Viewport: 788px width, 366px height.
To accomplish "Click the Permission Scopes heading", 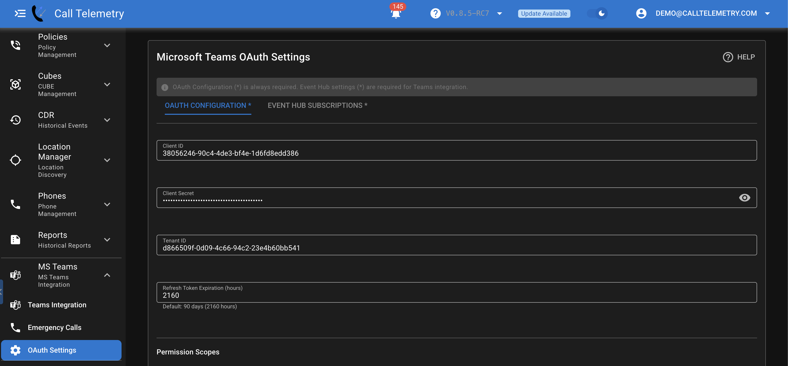I will point(188,352).
